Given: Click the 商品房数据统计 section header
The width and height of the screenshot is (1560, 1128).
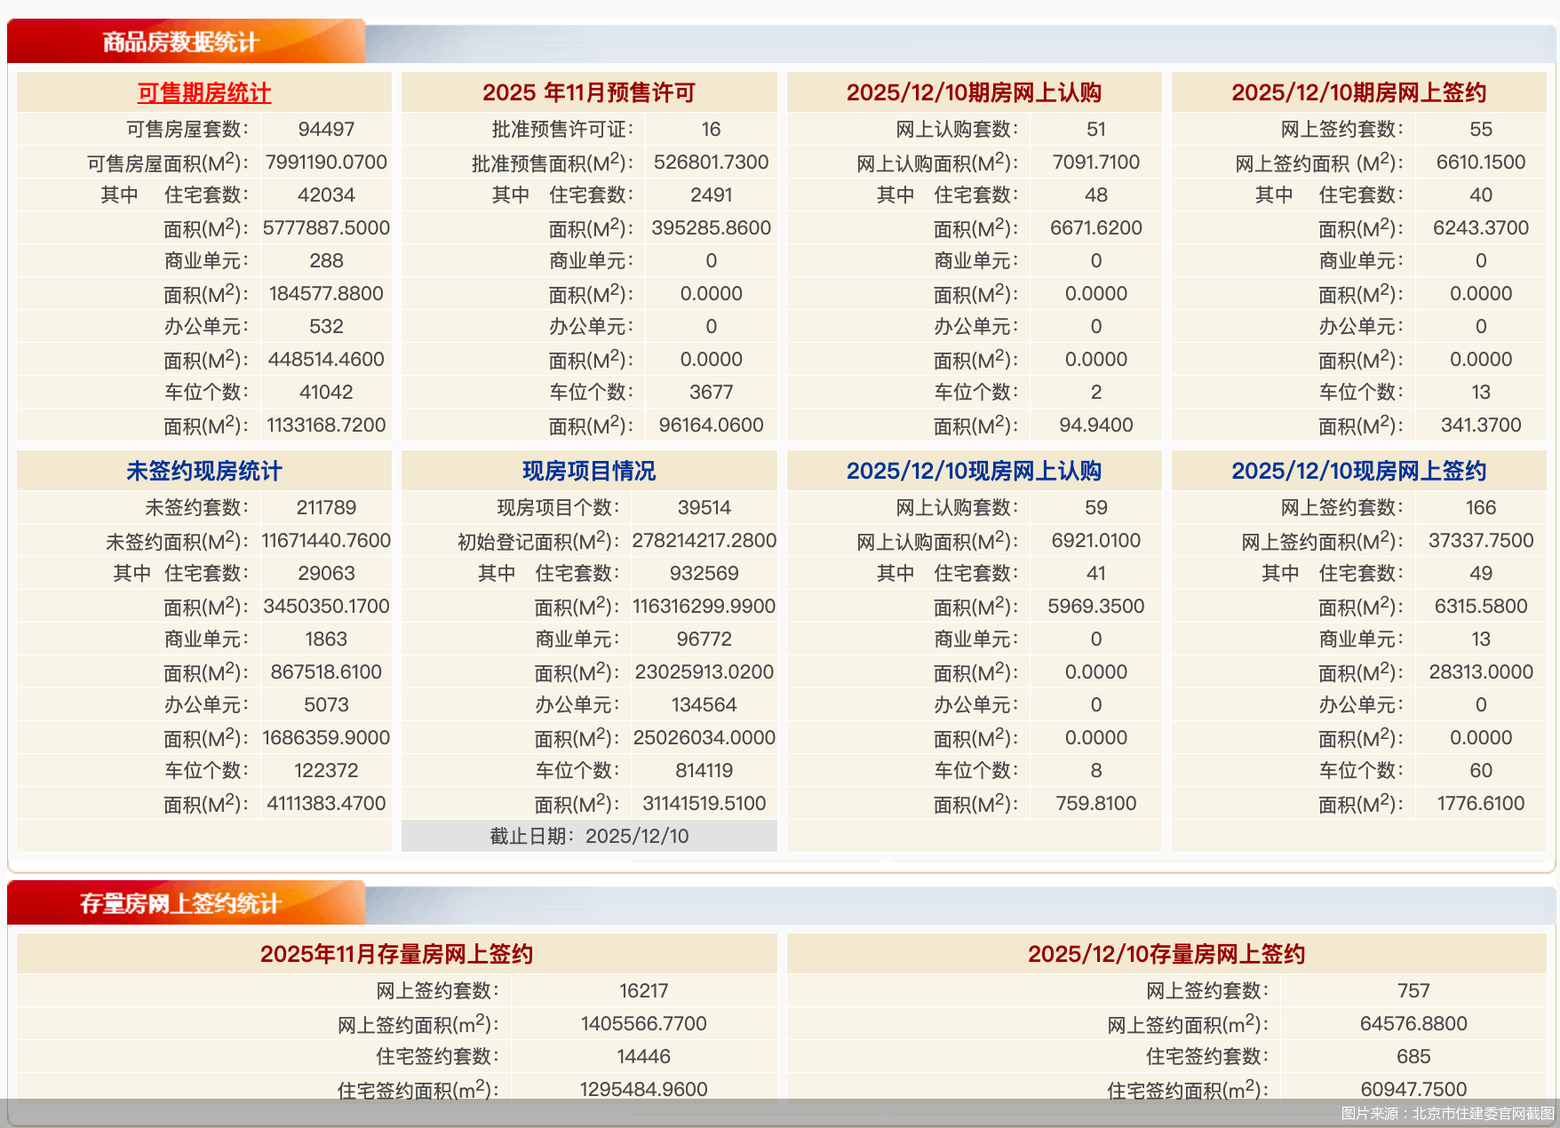Looking at the screenshot, I should pyautogui.click(x=179, y=41).
